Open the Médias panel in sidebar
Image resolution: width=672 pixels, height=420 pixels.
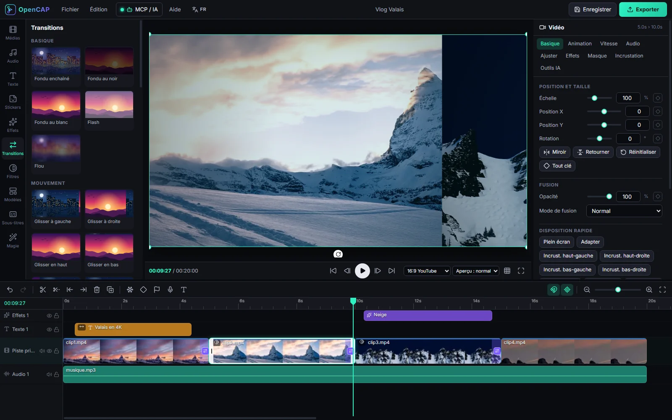[13, 33]
